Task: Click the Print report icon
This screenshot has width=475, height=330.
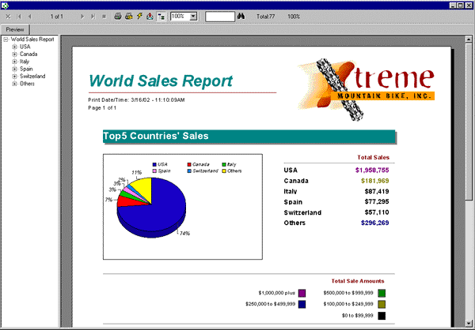Action: pos(118,16)
